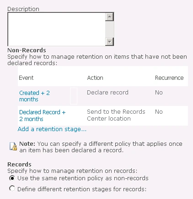Click the Event column header
Image resolution: width=193 pixels, height=199 pixels.
[x=26, y=78]
